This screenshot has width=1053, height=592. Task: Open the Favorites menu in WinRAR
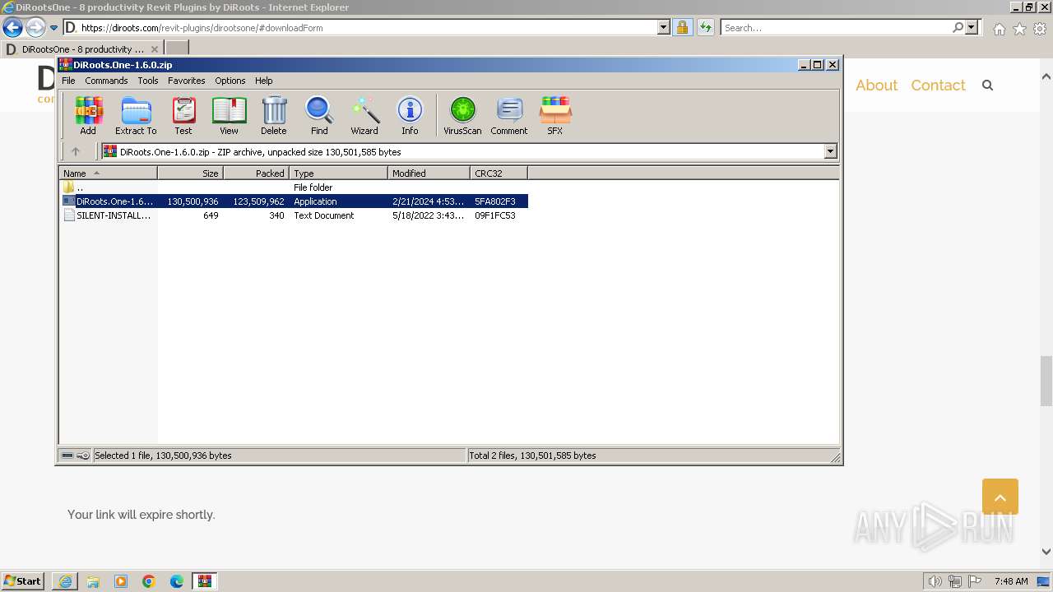tap(187, 81)
